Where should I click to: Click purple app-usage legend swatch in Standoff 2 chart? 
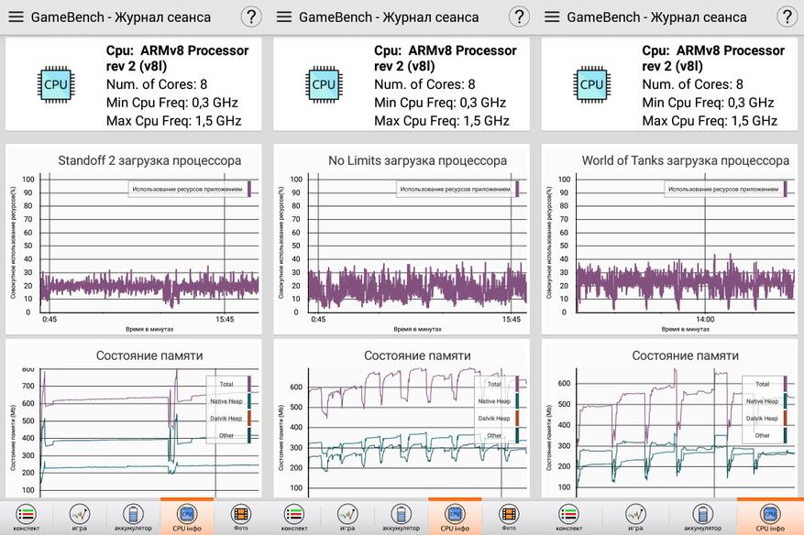249,189
